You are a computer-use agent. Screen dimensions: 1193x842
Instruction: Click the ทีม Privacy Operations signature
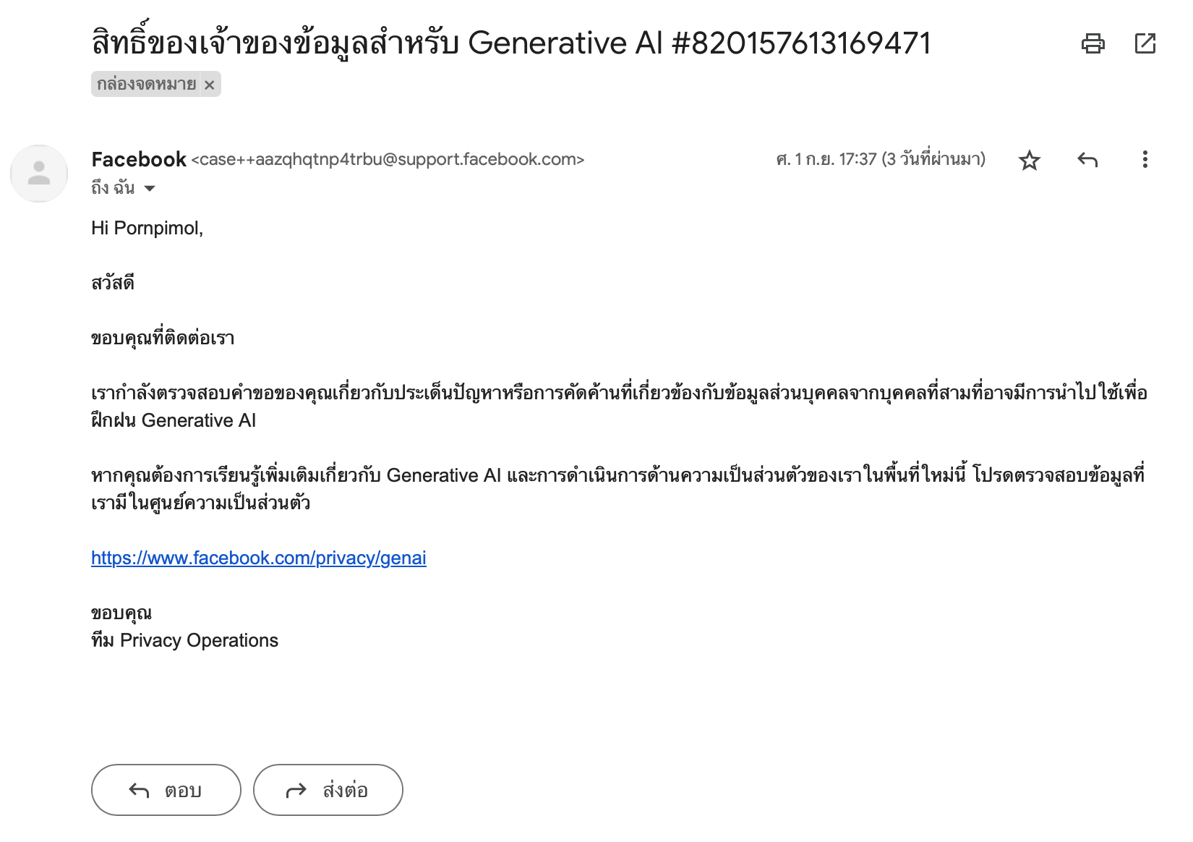coord(185,640)
